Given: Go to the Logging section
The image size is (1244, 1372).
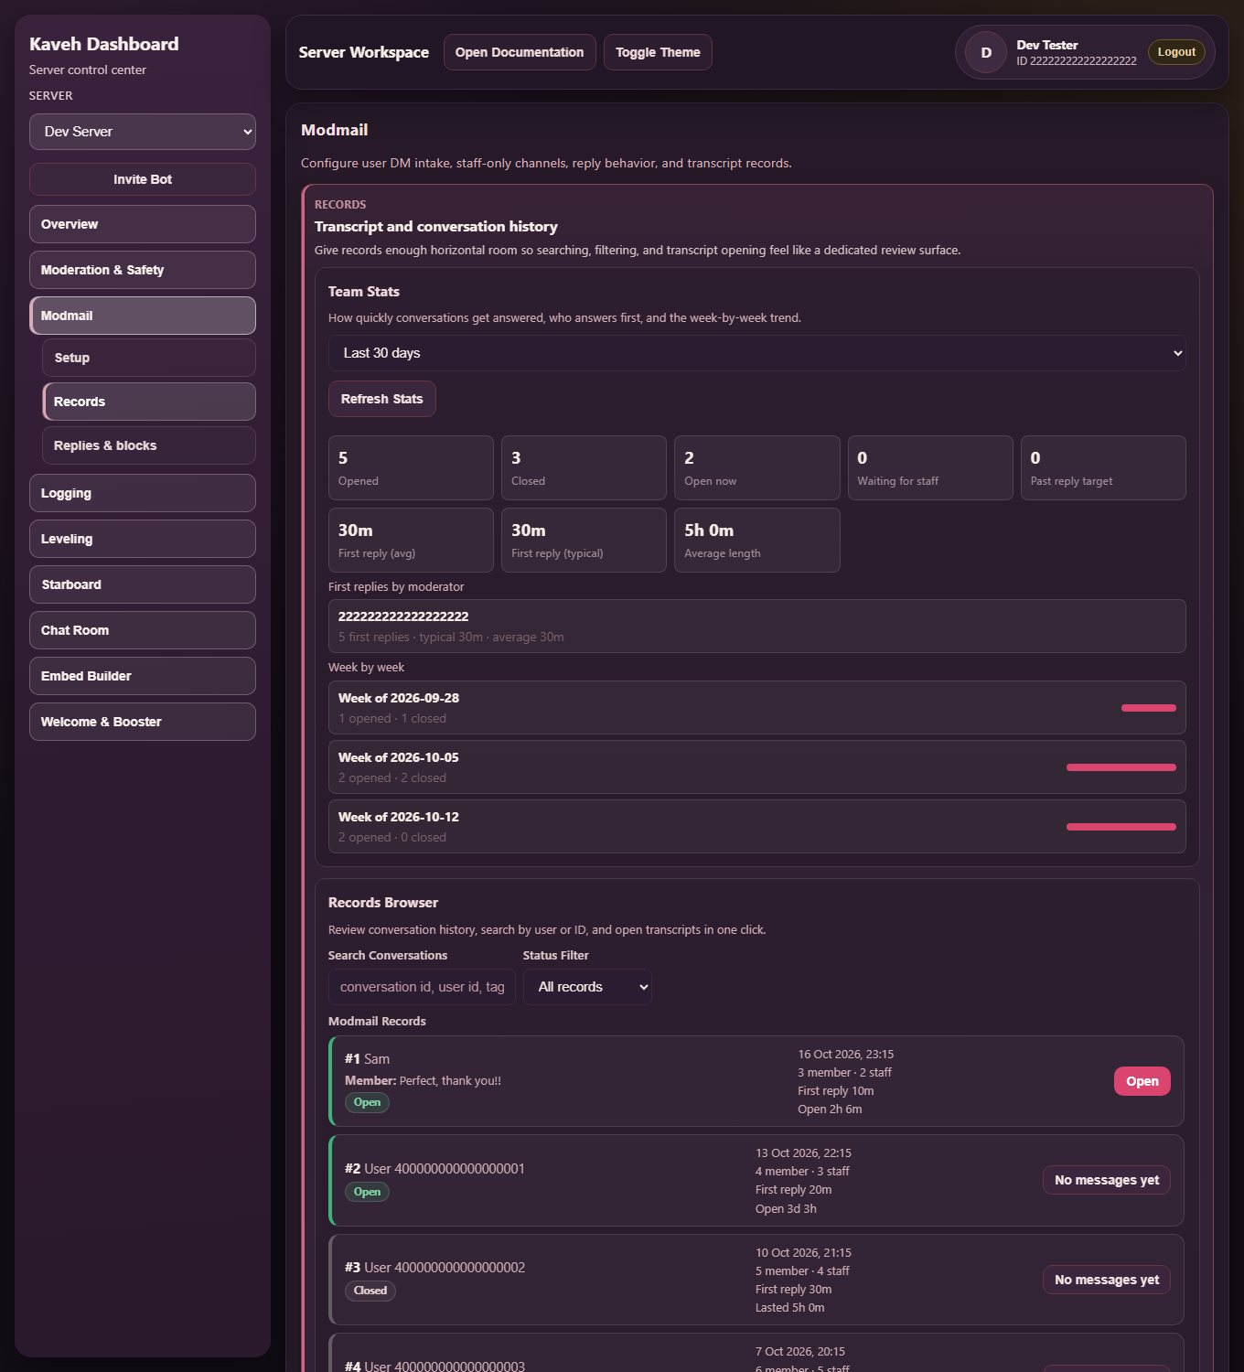Looking at the screenshot, I should coord(143,493).
